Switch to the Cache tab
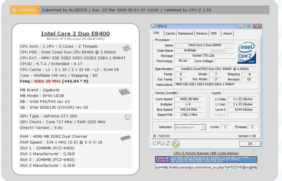The image size is (282, 181). tap(170, 33)
